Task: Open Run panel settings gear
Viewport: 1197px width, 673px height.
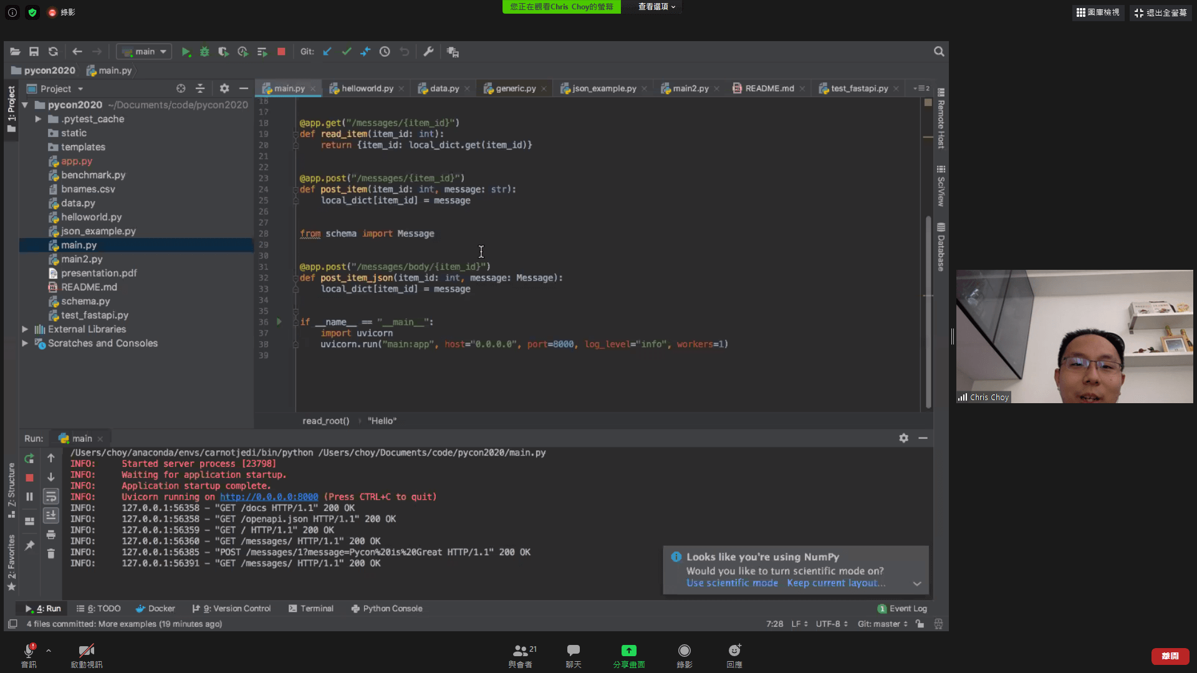Action: coord(903,438)
